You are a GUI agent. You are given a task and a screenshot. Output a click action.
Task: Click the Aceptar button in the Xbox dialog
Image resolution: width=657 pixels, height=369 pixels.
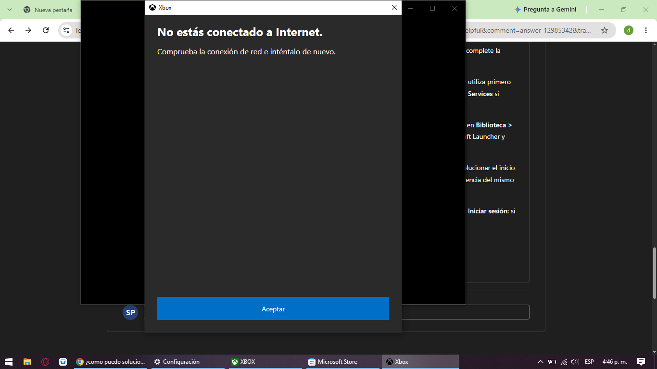point(273,308)
